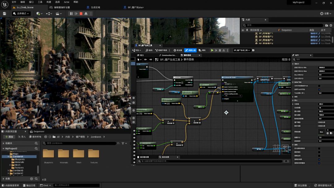Toggle the 启用Tick并开始 checkbox
This screenshot has height=188, width=334.
click(x=319, y=89)
